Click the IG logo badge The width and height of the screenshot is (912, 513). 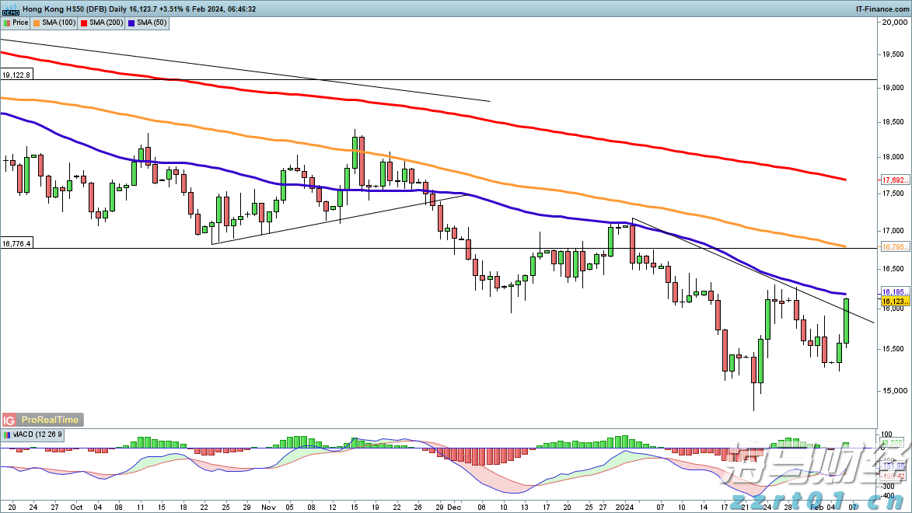pos(11,420)
